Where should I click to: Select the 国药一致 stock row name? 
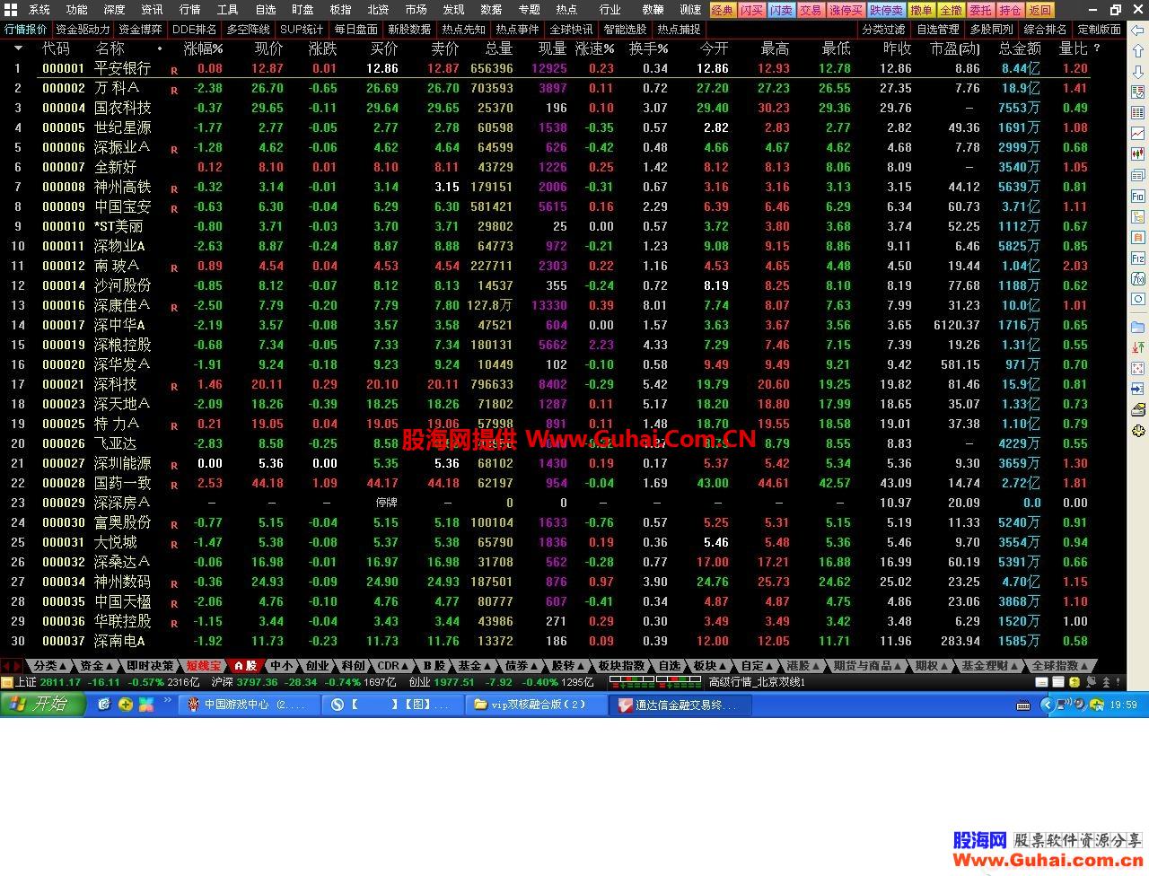[x=122, y=483]
